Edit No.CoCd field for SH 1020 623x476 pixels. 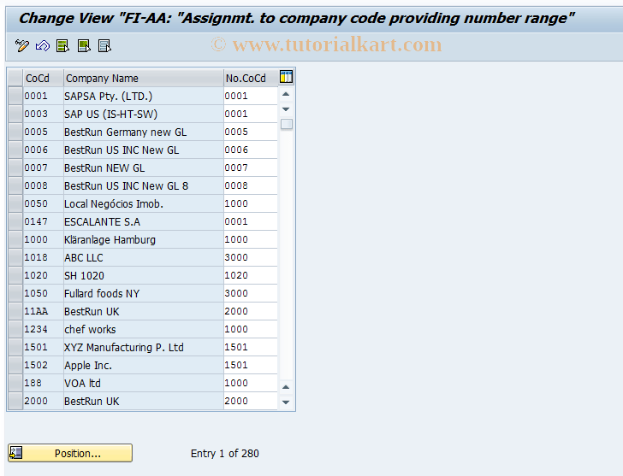pyautogui.click(x=250, y=275)
